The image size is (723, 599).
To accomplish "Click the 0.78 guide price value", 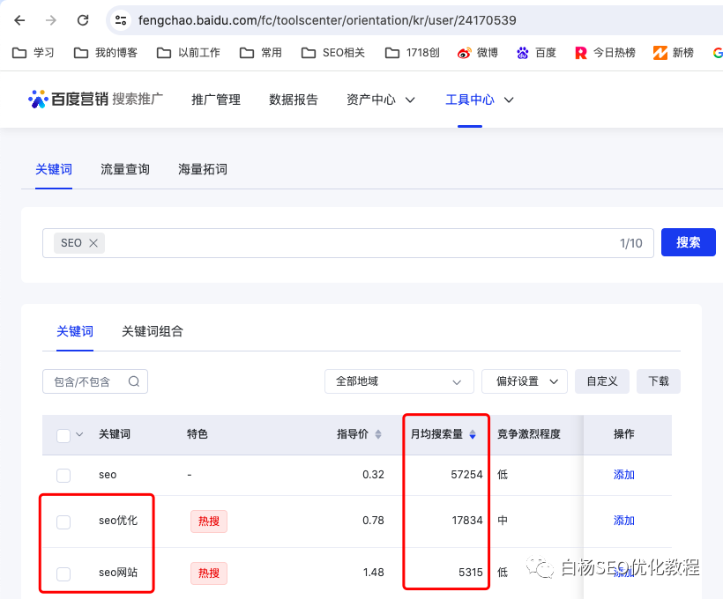I will (373, 521).
